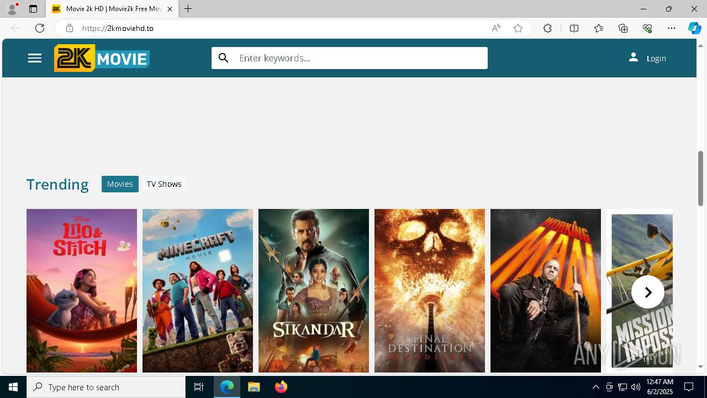Viewport: 707px width, 398px height.
Task: Open the Sikandar movie poster
Action: coord(314,291)
